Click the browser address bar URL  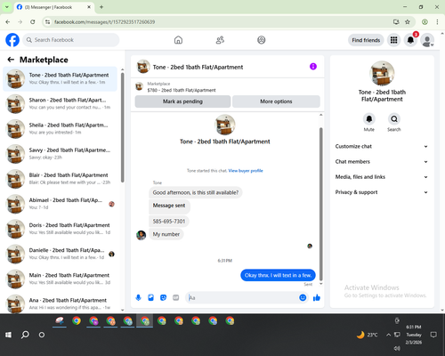[x=104, y=22]
